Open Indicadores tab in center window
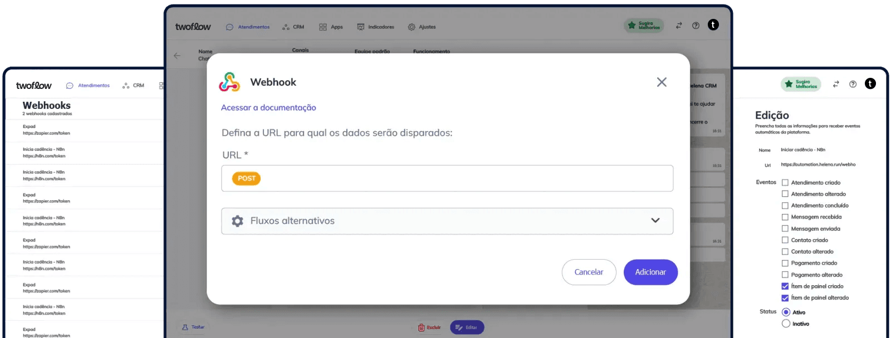Screen dimensions: 891x338 click(x=375, y=27)
